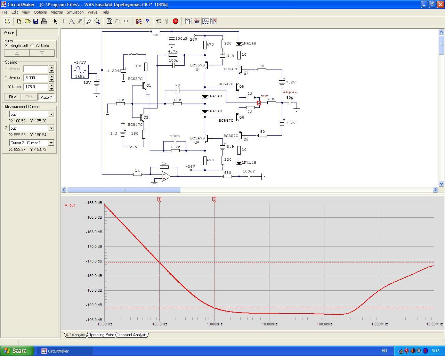Viewport: 445px width, 356px height.
Task: Select the Text tool (A icon)
Action: coord(72,21)
